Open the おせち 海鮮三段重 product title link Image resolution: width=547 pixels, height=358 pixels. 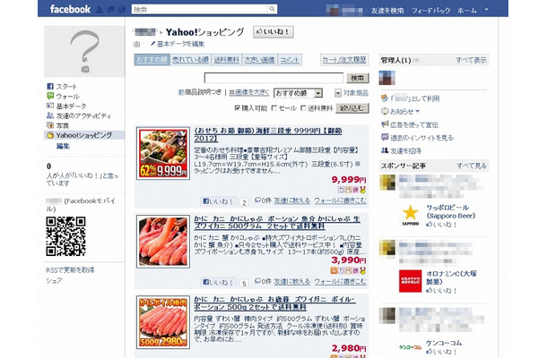268,134
